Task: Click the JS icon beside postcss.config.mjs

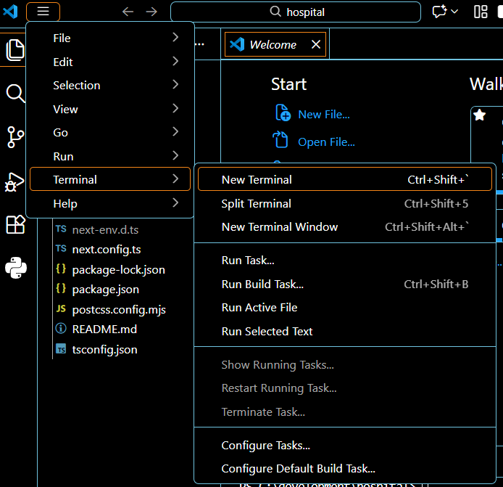Action: [61, 308]
